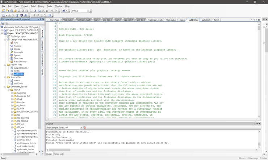Click the New Project toolbar icon

[x=4, y=11]
